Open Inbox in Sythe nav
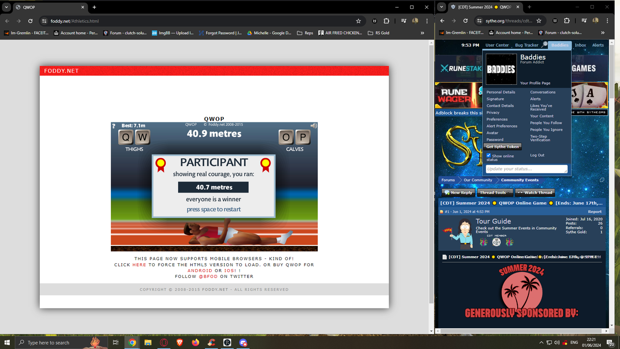Viewport: 620px width, 349px height. [580, 45]
